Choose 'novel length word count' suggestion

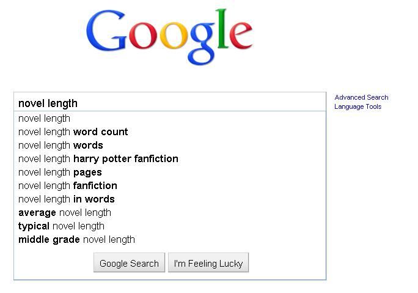[73, 132]
